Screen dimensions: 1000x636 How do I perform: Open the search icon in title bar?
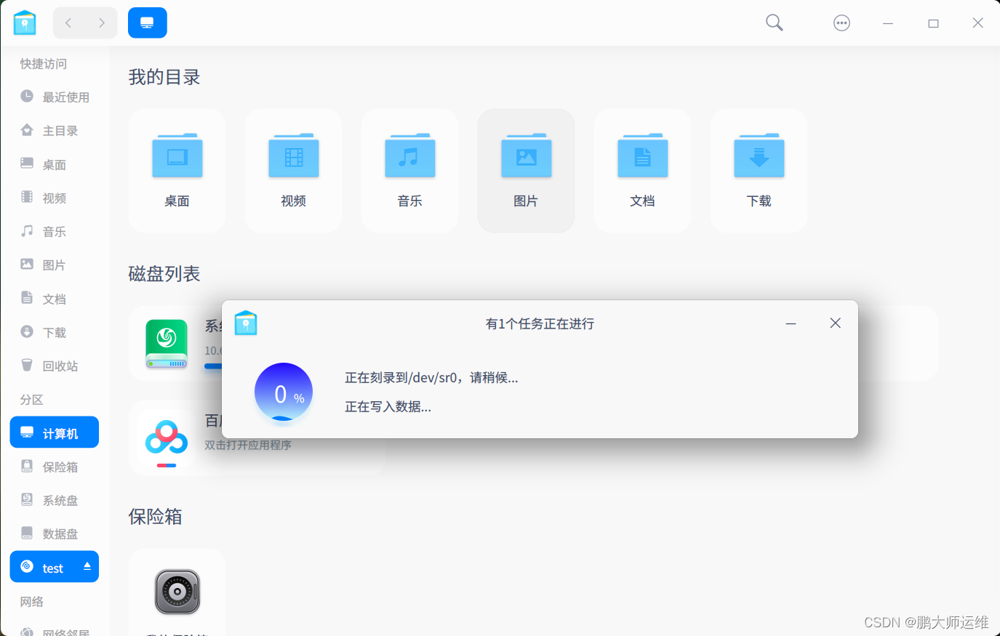pos(774,23)
